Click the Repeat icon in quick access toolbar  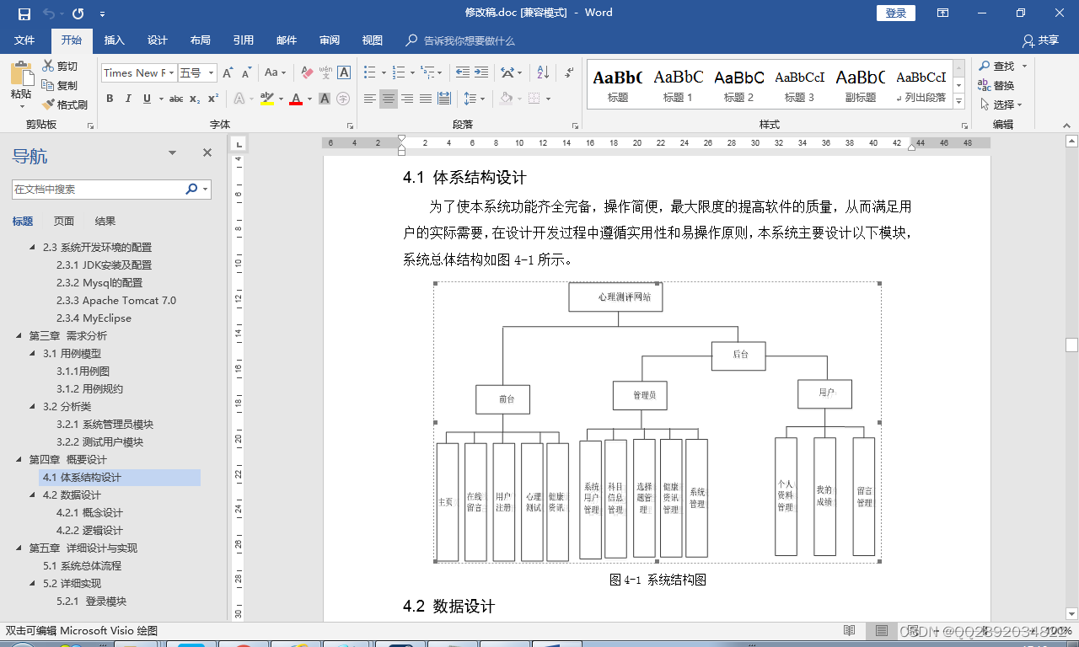[78, 13]
